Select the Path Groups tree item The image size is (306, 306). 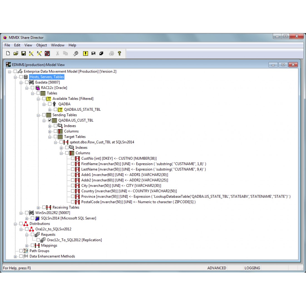[39, 251]
